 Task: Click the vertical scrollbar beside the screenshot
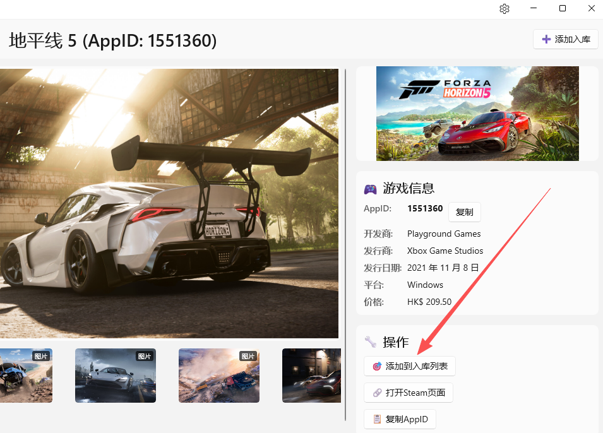(345, 244)
